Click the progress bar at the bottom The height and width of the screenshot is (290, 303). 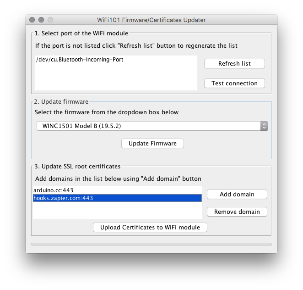coord(151,244)
